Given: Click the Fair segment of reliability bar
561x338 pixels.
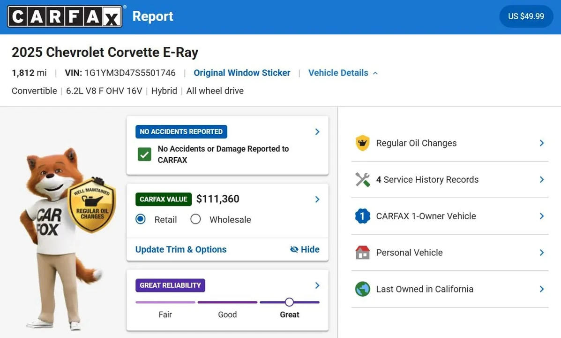Looking at the screenshot, I should [165, 302].
